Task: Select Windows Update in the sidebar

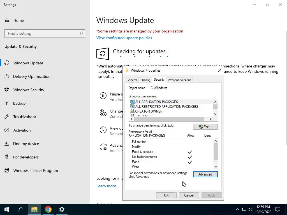Action: pos(28,63)
